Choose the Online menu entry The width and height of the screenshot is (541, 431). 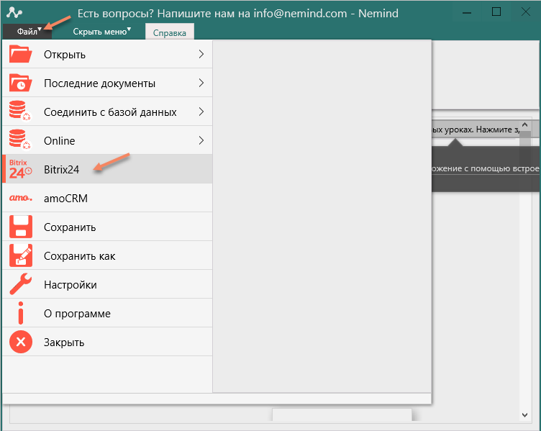click(107, 140)
